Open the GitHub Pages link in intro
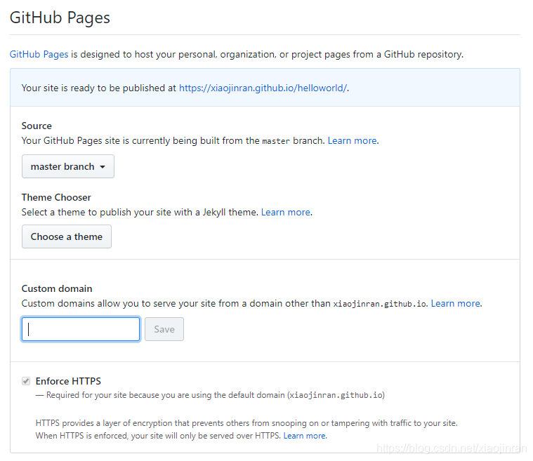The height and width of the screenshot is (461, 533). click(39, 54)
